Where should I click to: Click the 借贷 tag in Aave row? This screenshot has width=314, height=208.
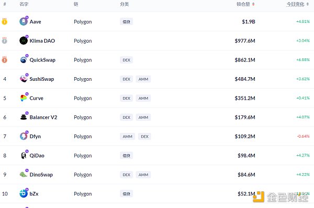pos(126,21)
